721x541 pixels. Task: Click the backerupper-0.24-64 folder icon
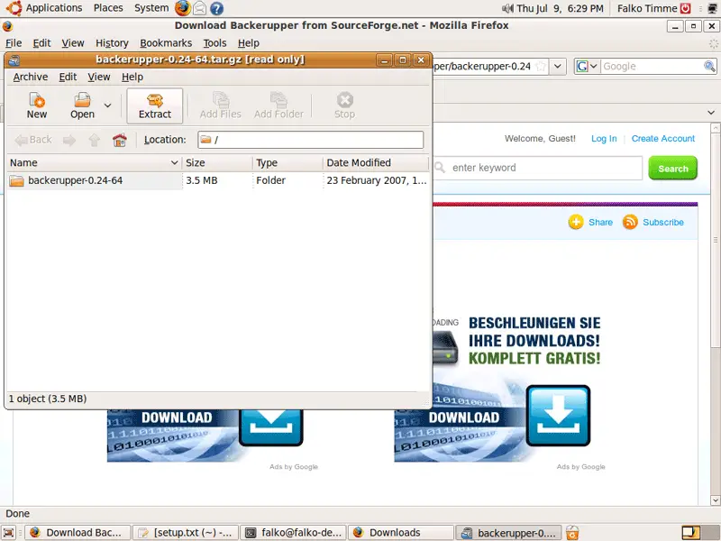[x=16, y=181]
